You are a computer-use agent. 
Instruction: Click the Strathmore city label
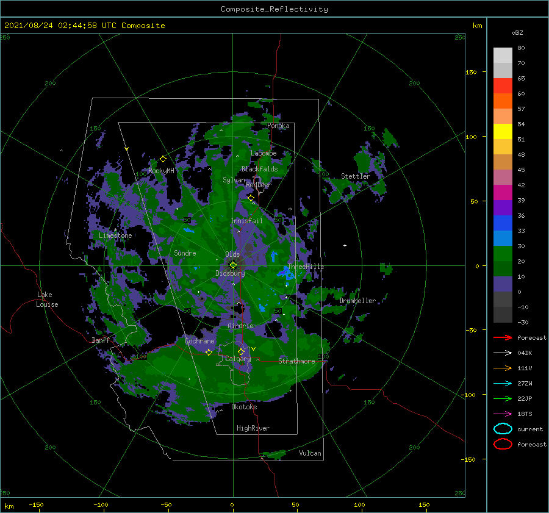[x=296, y=361]
